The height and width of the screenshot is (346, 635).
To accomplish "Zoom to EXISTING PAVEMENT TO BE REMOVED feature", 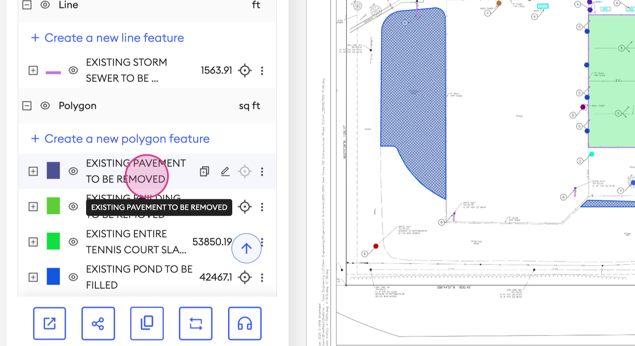I will [x=245, y=171].
